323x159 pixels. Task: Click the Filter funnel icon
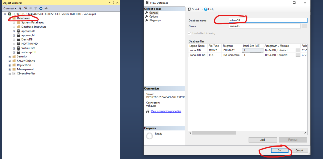point(35,8)
